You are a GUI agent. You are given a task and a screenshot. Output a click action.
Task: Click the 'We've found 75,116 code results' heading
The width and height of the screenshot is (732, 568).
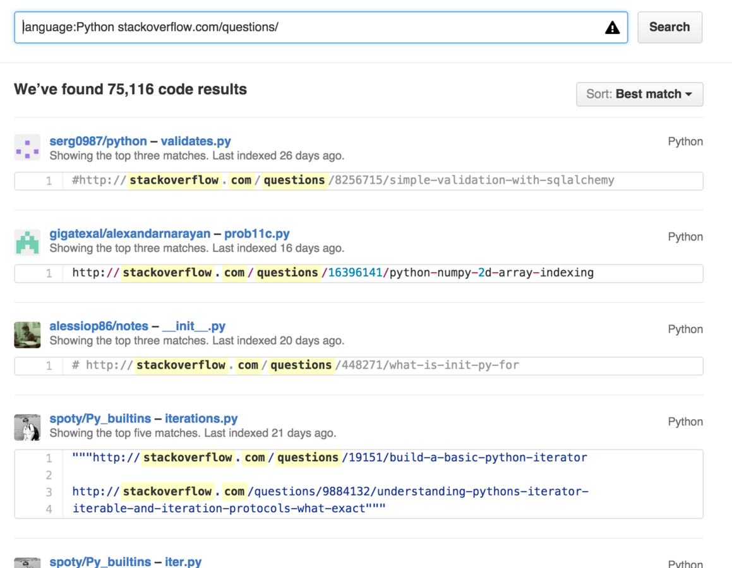click(x=130, y=89)
